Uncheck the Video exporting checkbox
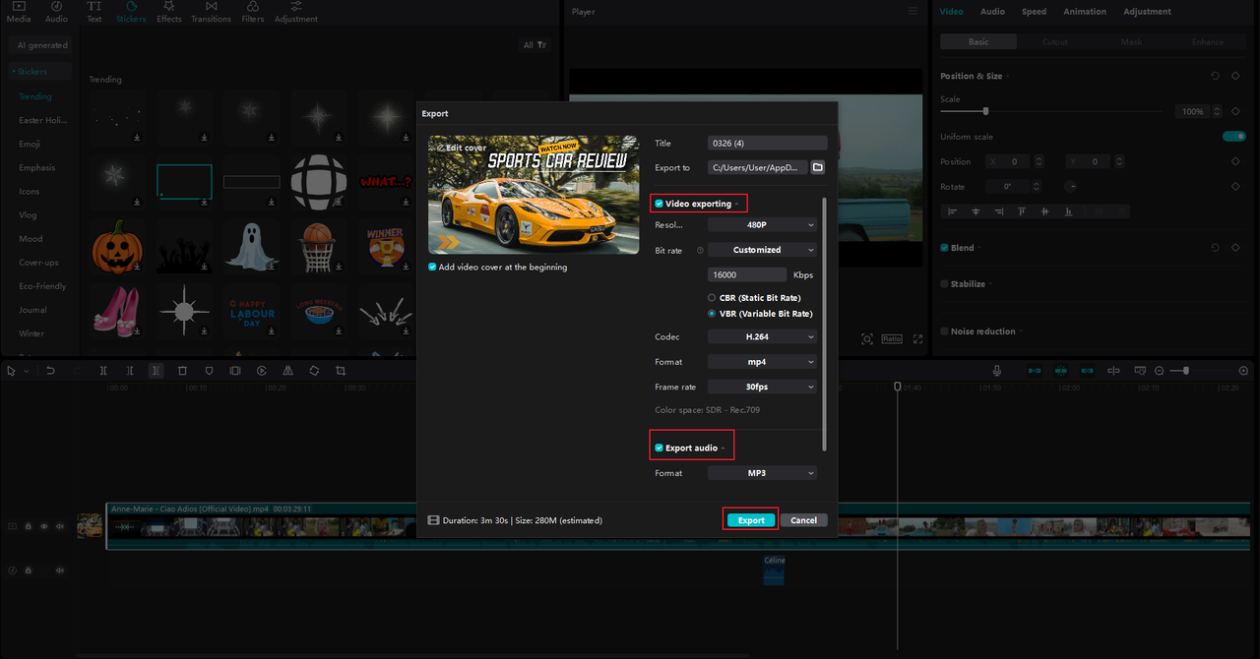 point(660,204)
